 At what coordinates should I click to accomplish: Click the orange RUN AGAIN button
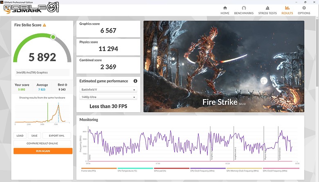pyautogui.click(x=43, y=151)
